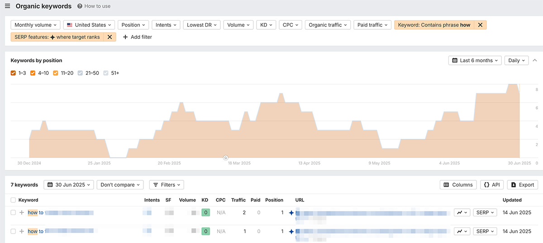
Task: Toggle the 11–20 position checkbox
Action: (x=56, y=73)
